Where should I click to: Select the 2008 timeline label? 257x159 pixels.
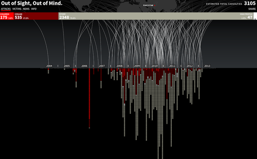[x=119, y=66]
